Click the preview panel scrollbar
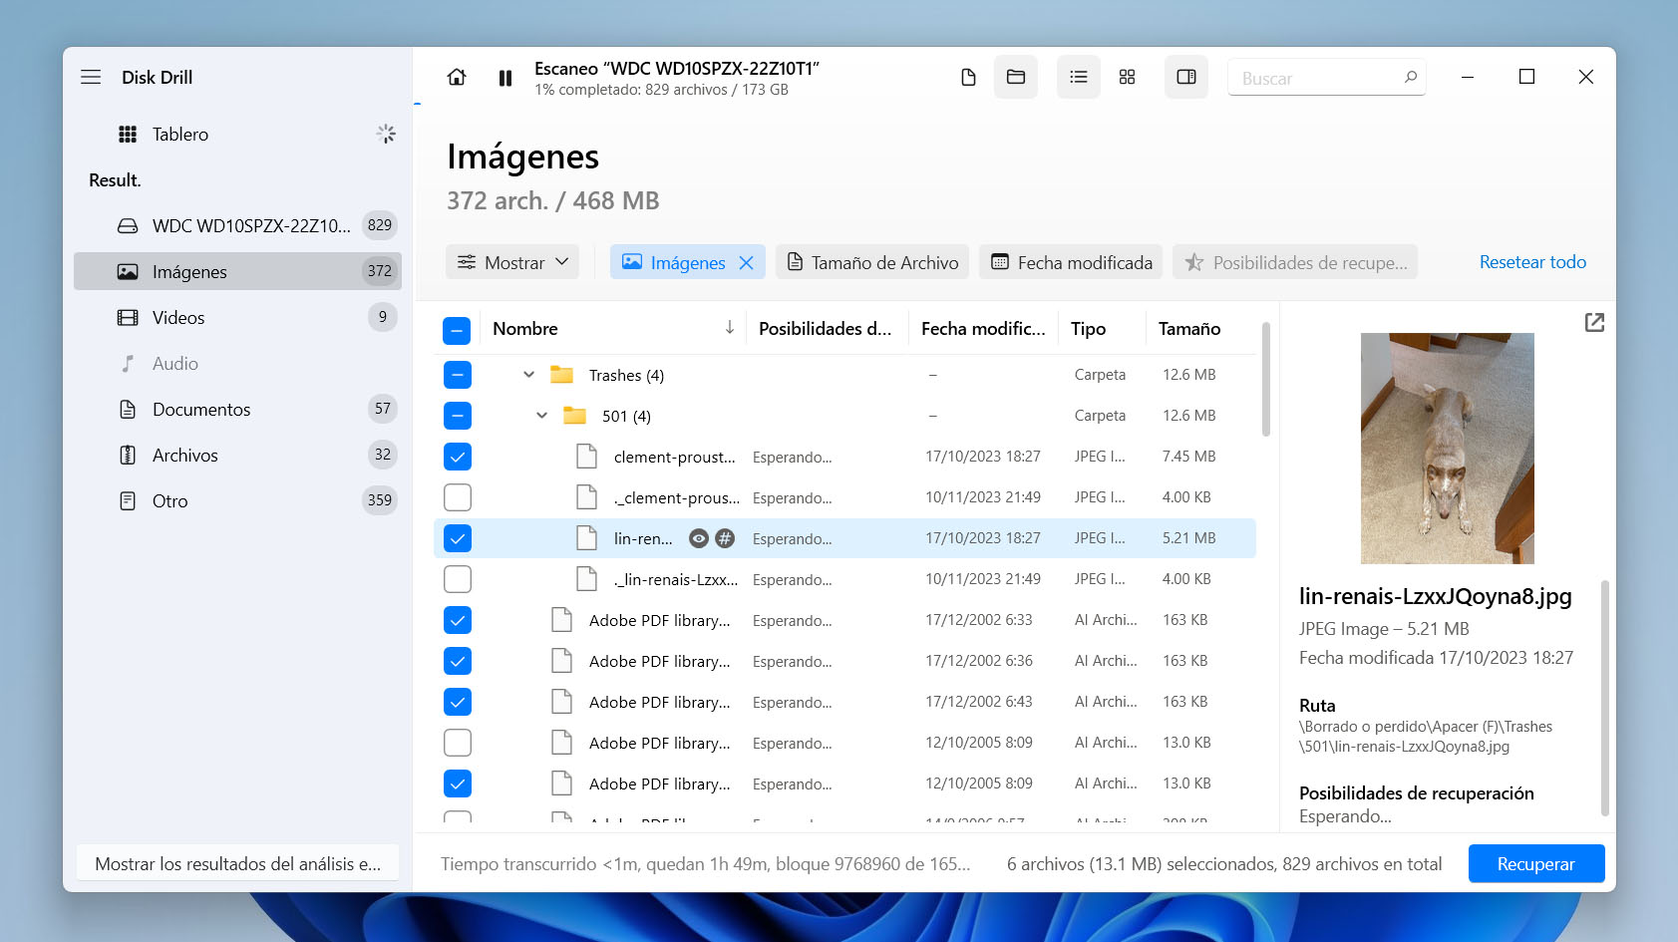The width and height of the screenshot is (1678, 942). 1604,698
